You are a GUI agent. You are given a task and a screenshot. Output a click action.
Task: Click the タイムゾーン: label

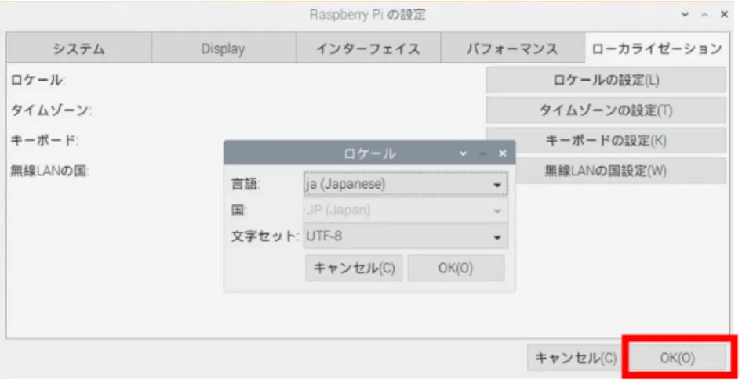tap(51, 110)
